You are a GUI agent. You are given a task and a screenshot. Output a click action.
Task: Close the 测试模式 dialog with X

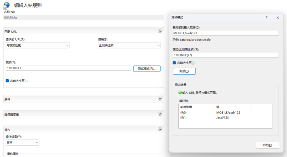click(x=277, y=17)
